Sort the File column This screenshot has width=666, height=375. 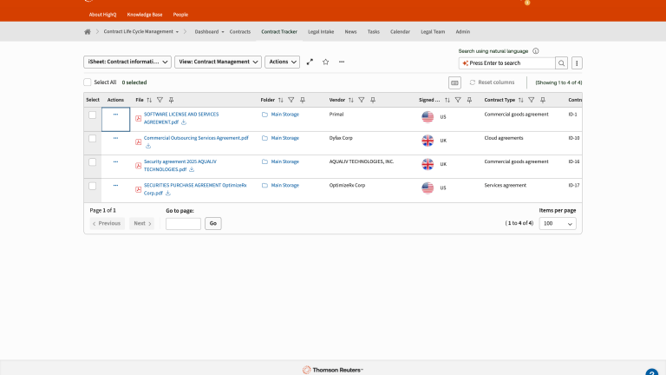pyautogui.click(x=149, y=100)
